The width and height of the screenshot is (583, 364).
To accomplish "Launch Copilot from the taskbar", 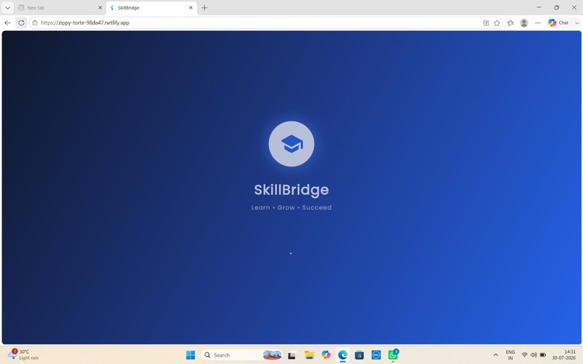I will click(x=326, y=355).
